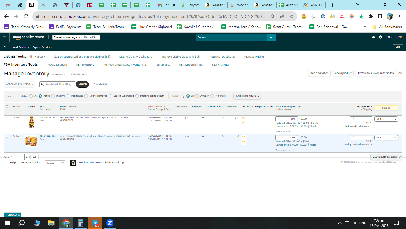Viewport: 406px width, 229px height.
Task: Click the Save all button
Action: coord(386,108)
